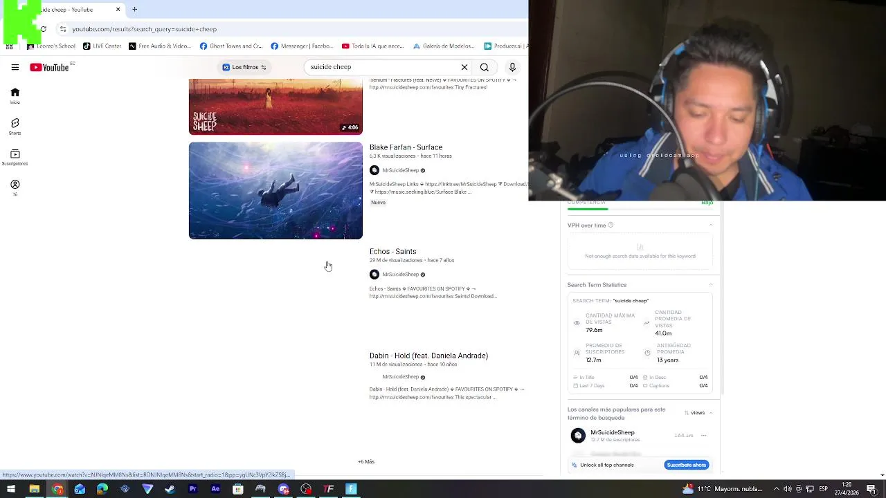886x498 pixels.
Task: Open Echos - Saints video title
Action: [x=392, y=252]
